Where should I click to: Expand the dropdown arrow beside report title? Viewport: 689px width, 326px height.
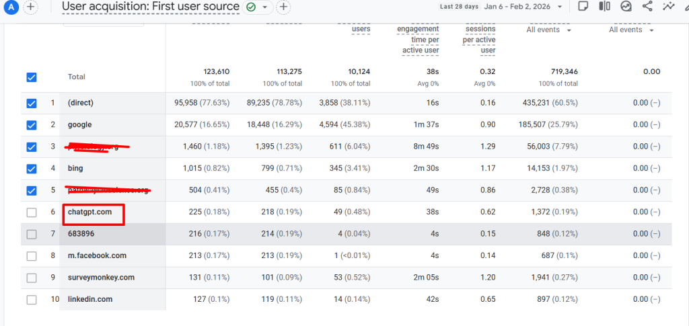[265, 7]
